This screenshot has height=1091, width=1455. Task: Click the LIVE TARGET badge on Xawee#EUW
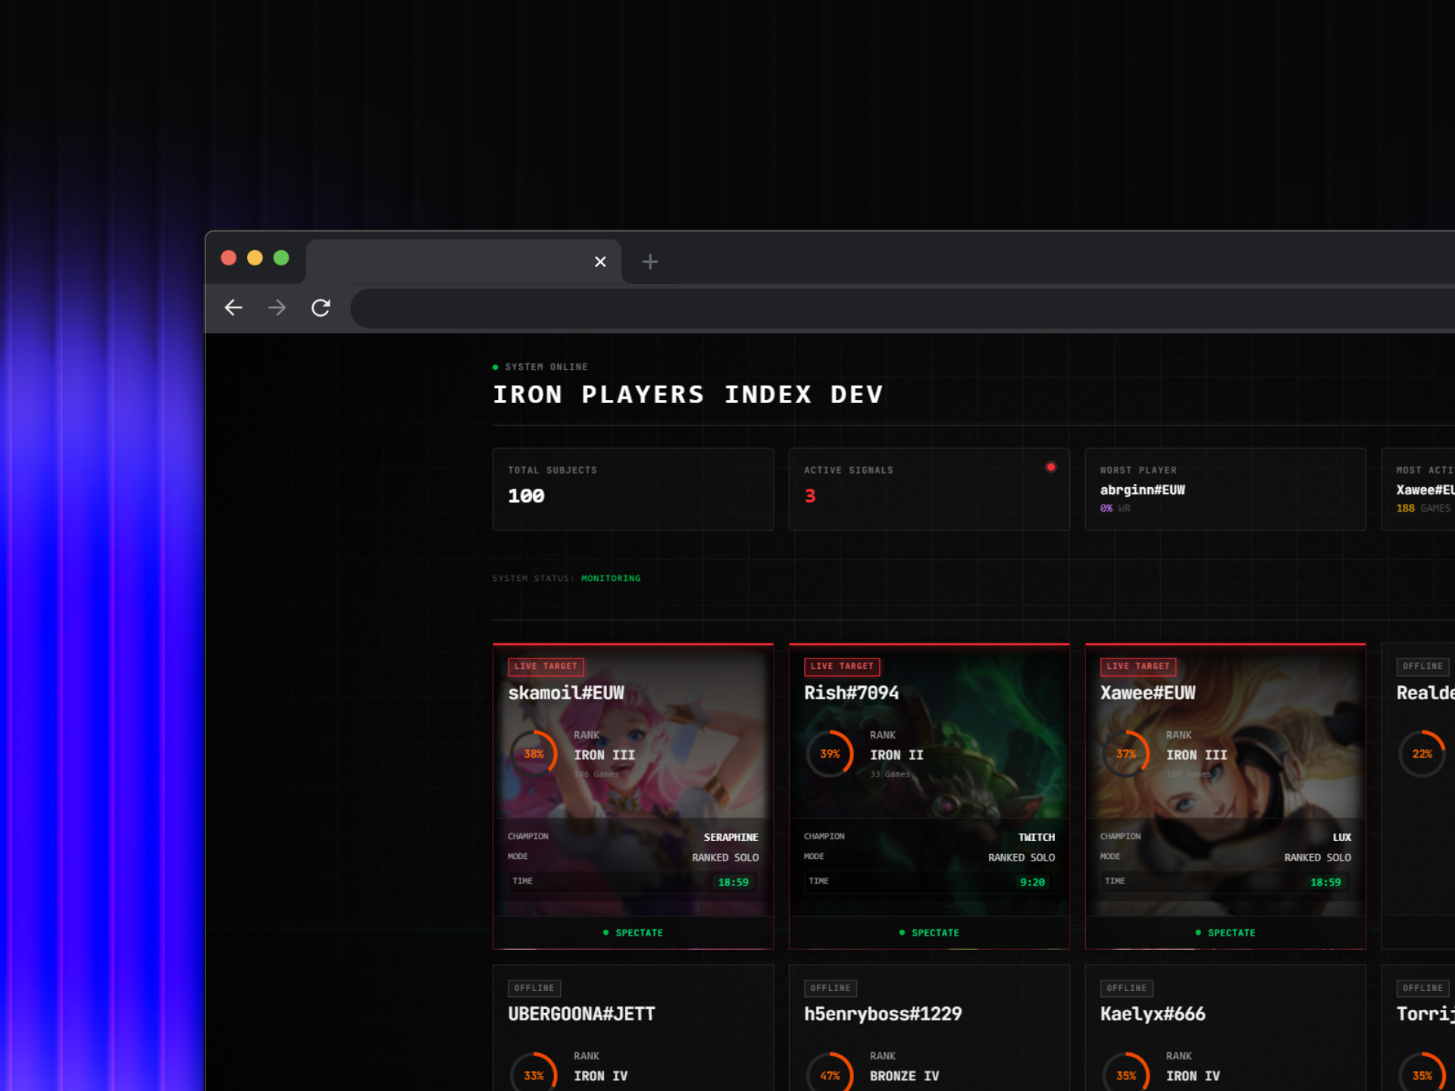coord(1137,666)
